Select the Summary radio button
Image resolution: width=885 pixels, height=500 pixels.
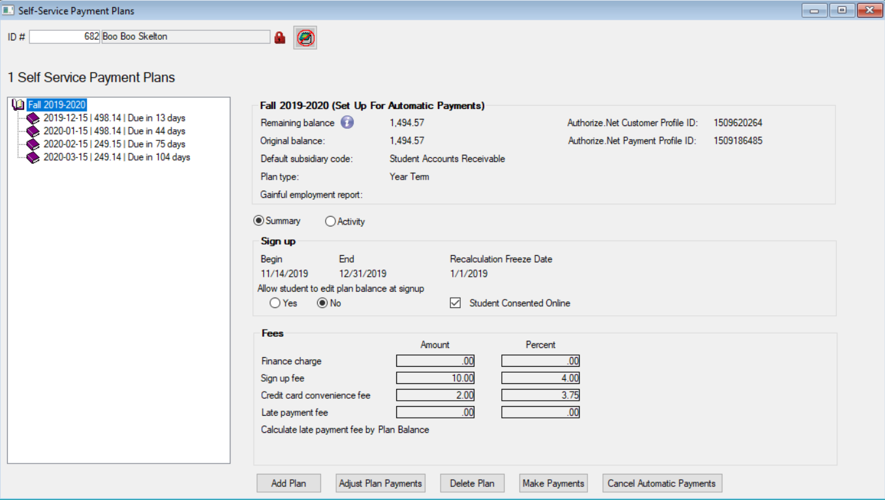258,221
